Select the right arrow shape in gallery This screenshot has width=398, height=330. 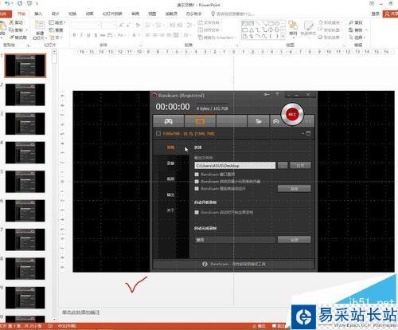coord(271,29)
